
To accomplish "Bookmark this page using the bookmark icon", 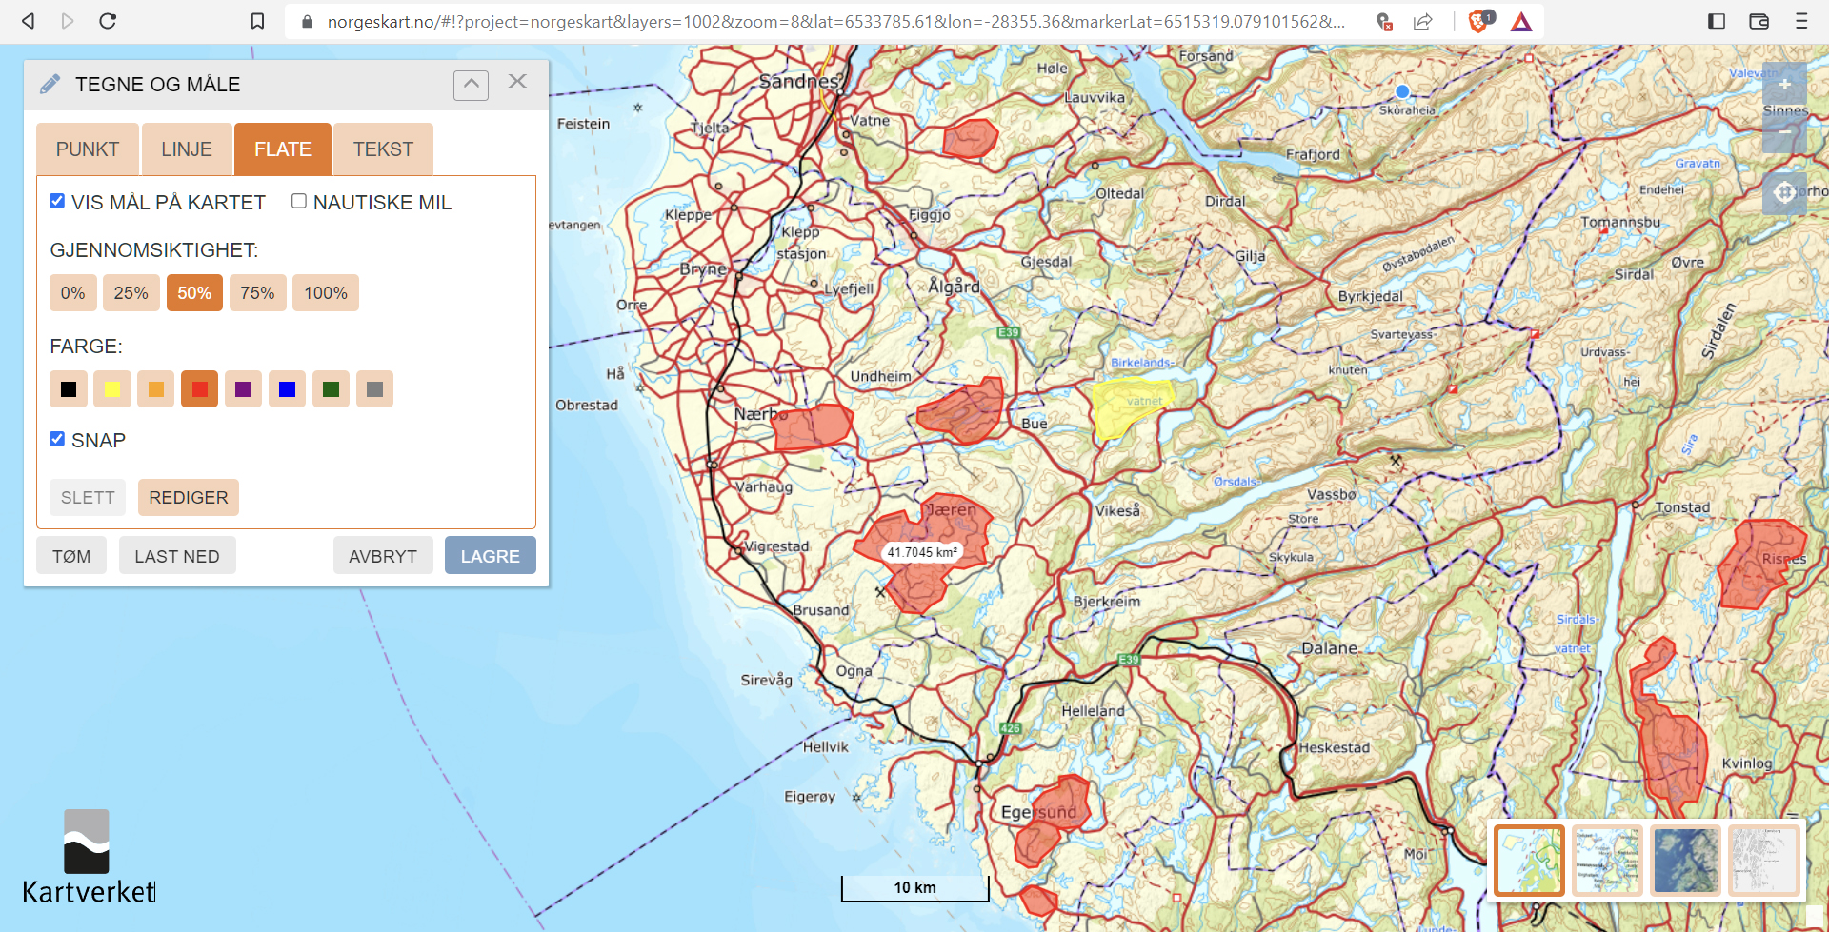I will tap(257, 21).
